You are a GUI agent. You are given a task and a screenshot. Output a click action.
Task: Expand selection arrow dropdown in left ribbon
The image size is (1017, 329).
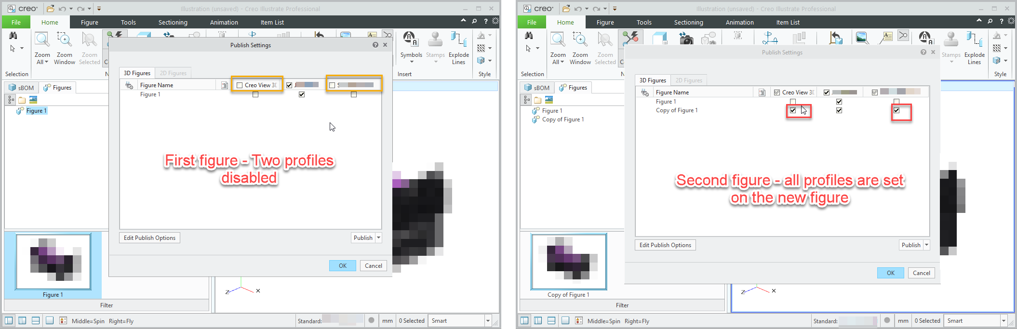pos(22,48)
